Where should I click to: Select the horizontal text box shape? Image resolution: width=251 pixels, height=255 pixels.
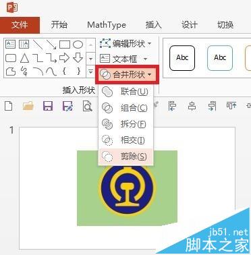point(10,45)
